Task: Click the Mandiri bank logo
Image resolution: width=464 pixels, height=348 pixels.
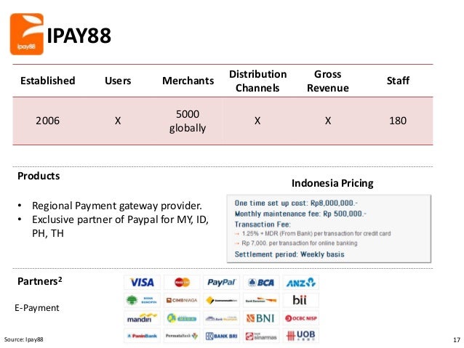Action: pyautogui.click(x=142, y=318)
